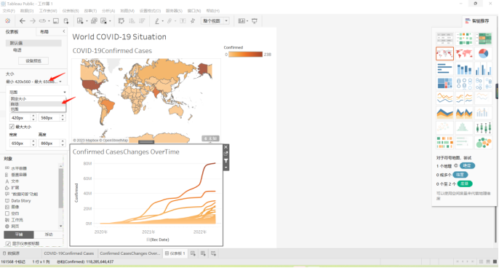Open the COVID-19Confirmed Cases sheet tab
Viewport: 499px width, 268px height.
coord(68,253)
